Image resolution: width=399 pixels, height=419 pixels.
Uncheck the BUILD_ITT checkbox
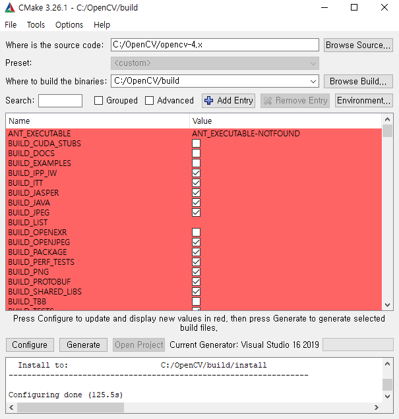click(x=196, y=183)
